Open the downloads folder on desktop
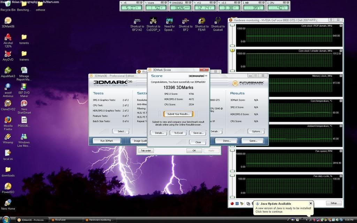The height and width of the screenshot is (223, 357). click(8, 171)
